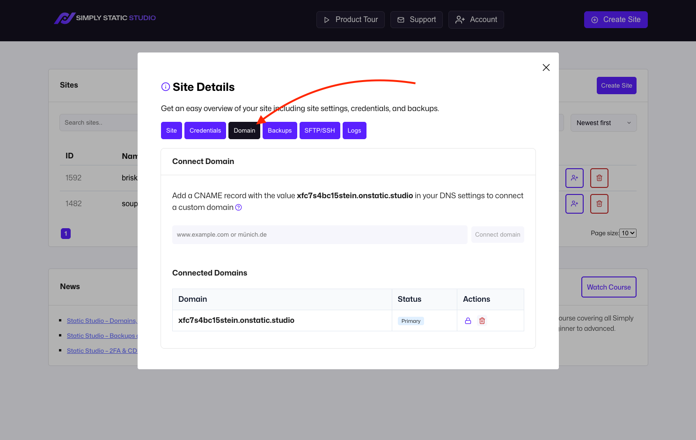The height and width of the screenshot is (440, 696).
Task: Open the Support page
Action: (x=417, y=20)
